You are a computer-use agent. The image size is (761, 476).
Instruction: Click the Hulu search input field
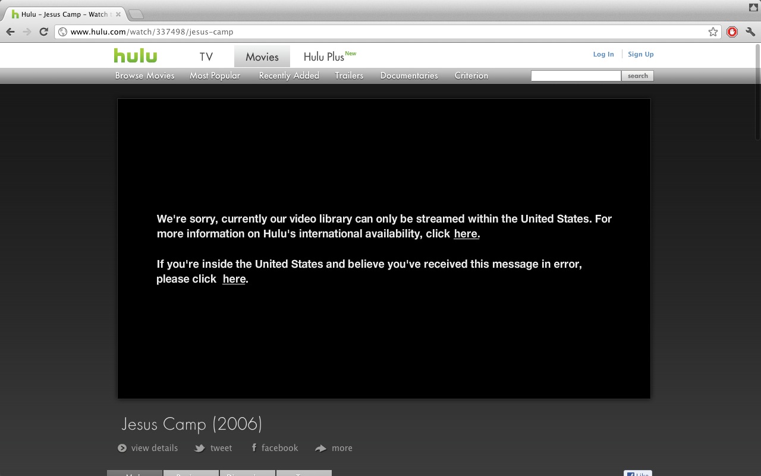pyautogui.click(x=576, y=76)
